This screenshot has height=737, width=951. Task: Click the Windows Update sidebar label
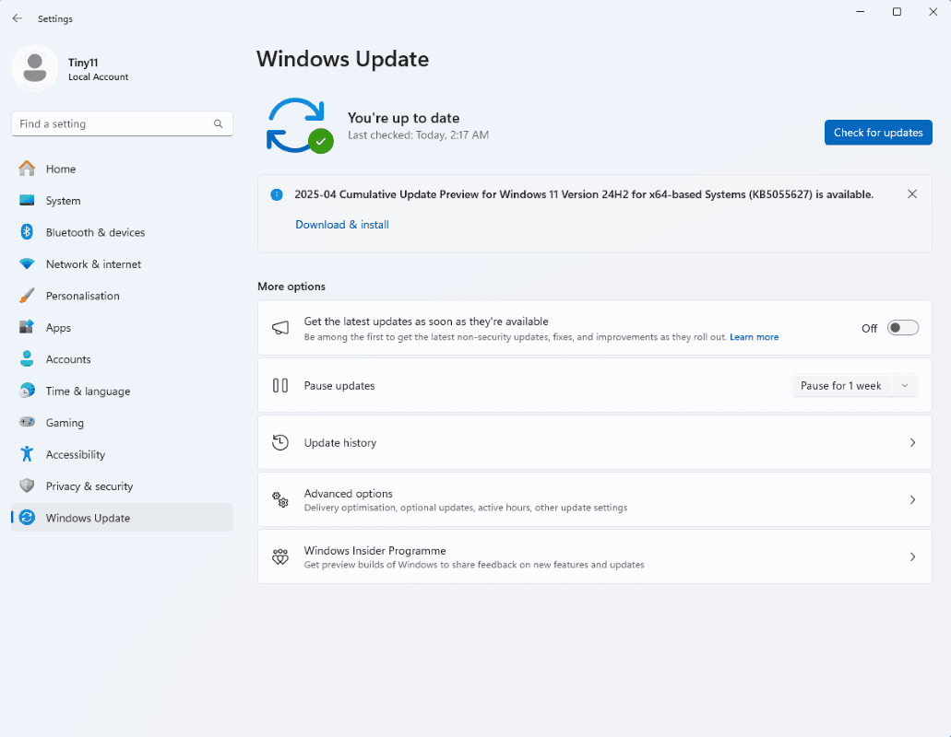tap(88, 518)
